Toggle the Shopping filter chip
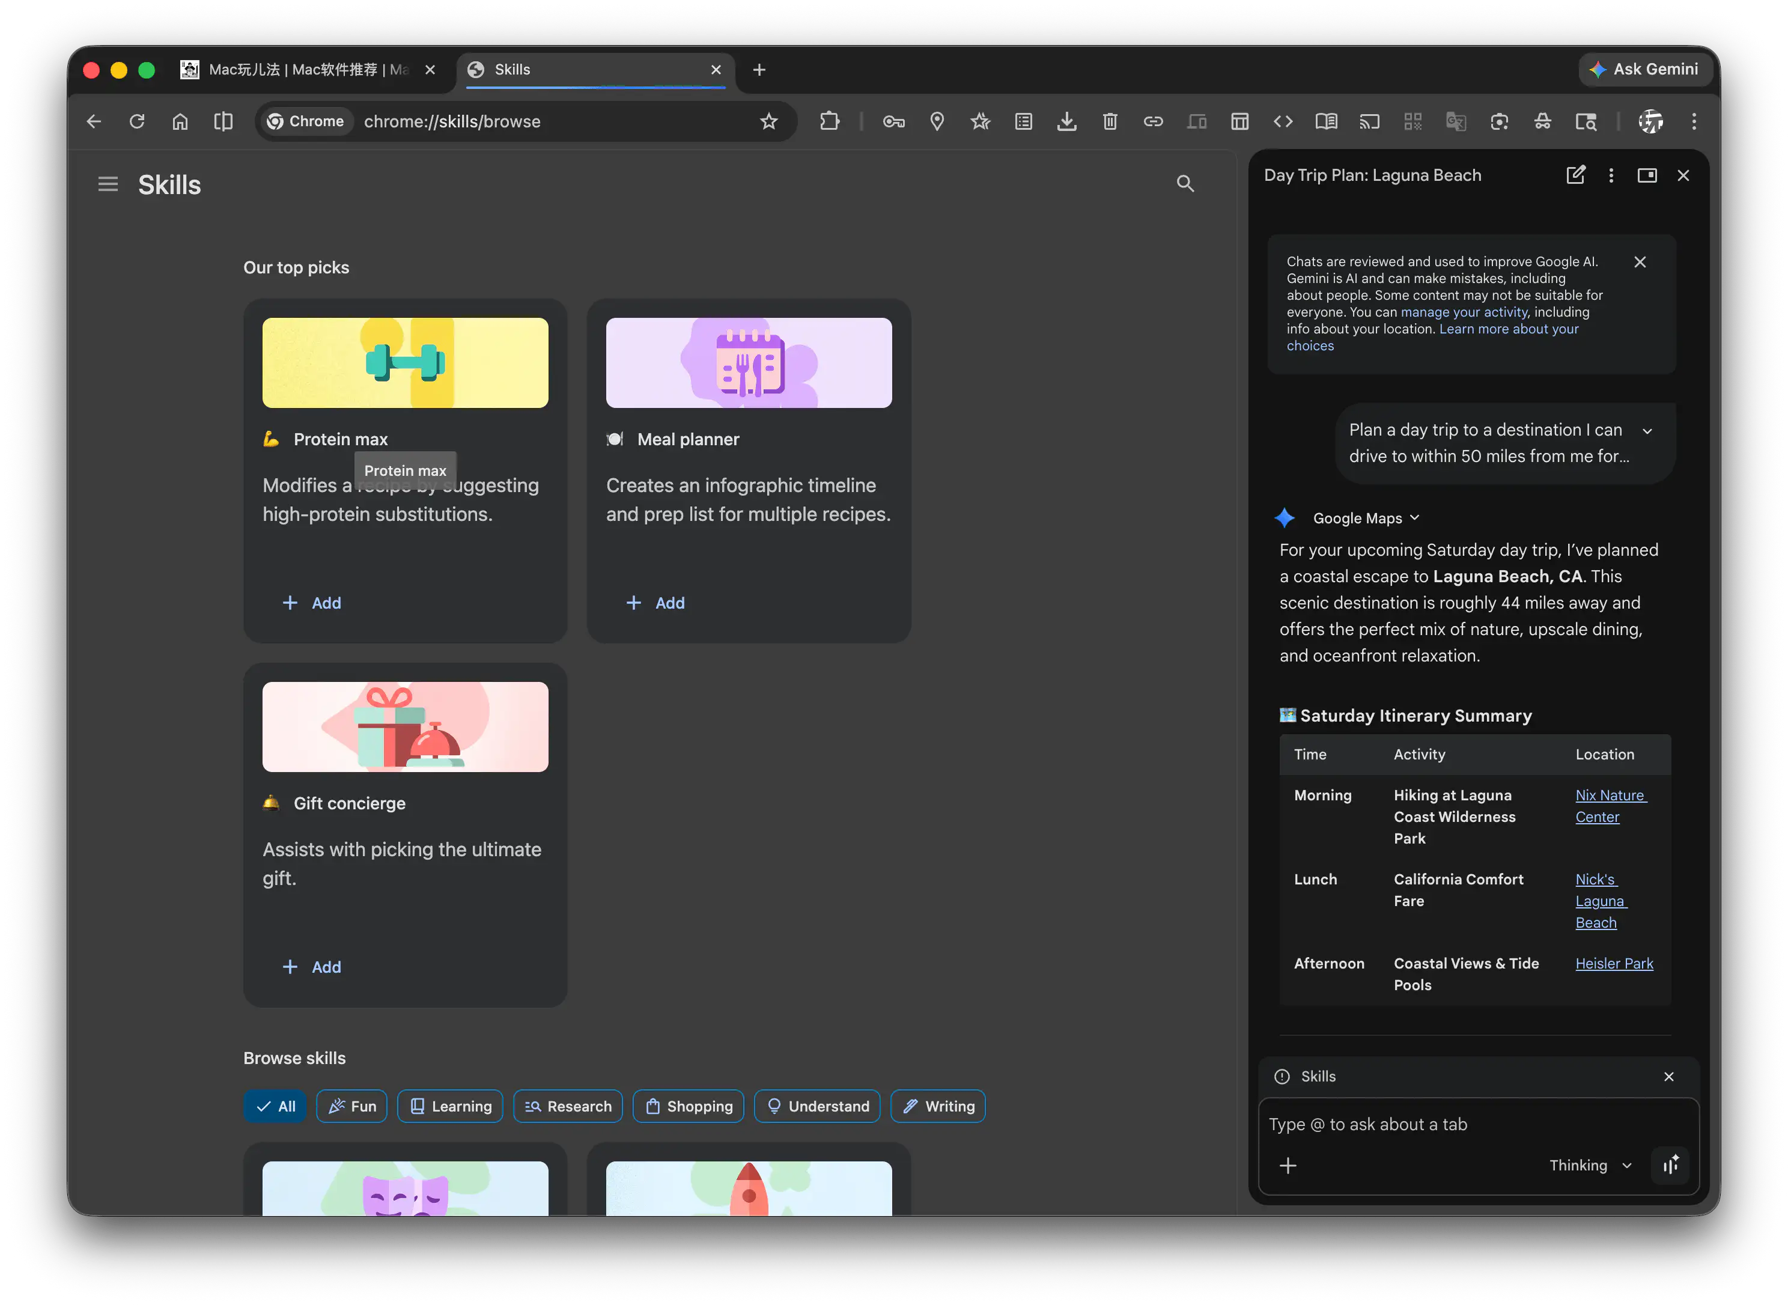1788x1305 pixels. tap(688, 1106)
